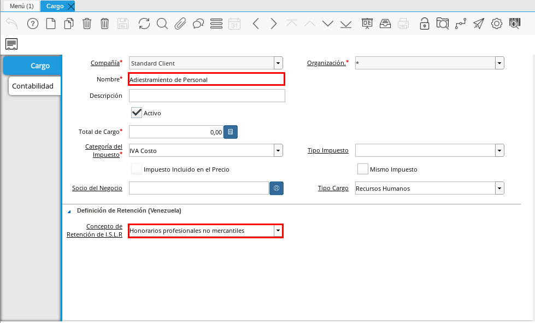Check the Mismo Impuesto checkbox
The image size is (535, 323).
coord(363,169)
